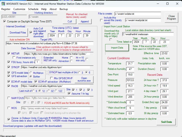Toggle GFS model data checkbox
182x137 pixels.
(x=9, y=73)
